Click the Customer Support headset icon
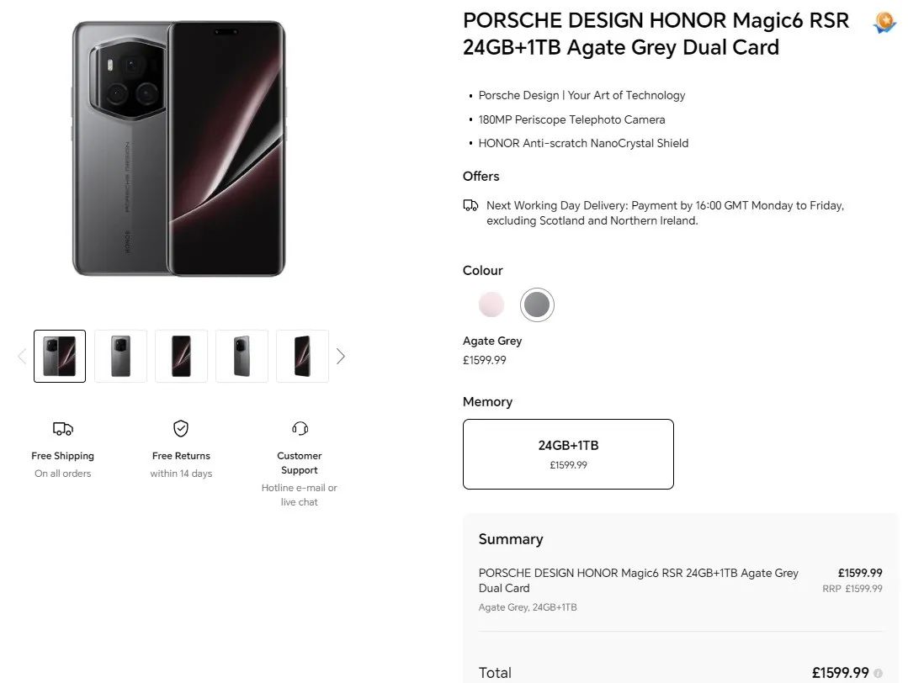Viewport: 908px width, 683px height. 300,429
